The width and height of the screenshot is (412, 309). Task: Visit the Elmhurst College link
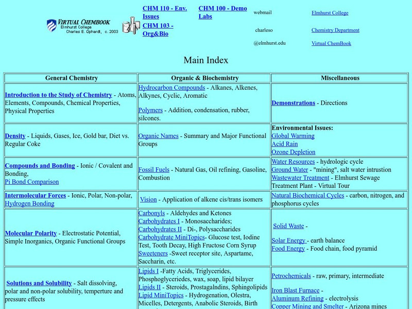point(330,12)
